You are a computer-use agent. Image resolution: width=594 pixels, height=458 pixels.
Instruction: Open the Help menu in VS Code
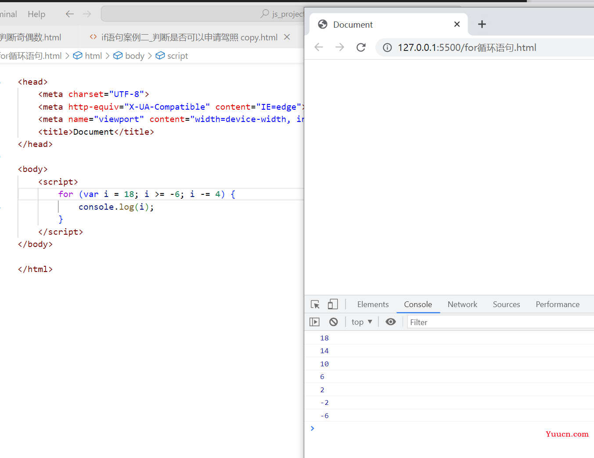(x=36, y=14)
